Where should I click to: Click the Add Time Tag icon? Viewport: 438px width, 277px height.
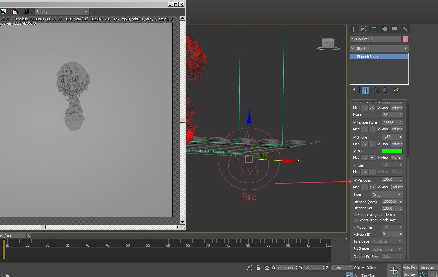349,275
